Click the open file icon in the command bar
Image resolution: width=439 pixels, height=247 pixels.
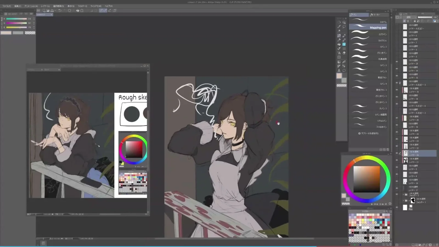tap(48, 10)
